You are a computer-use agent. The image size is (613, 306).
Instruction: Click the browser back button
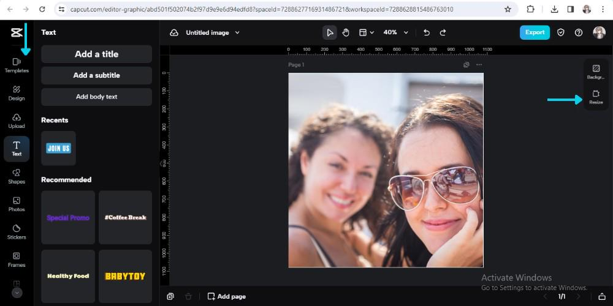[x=10, y=9]
